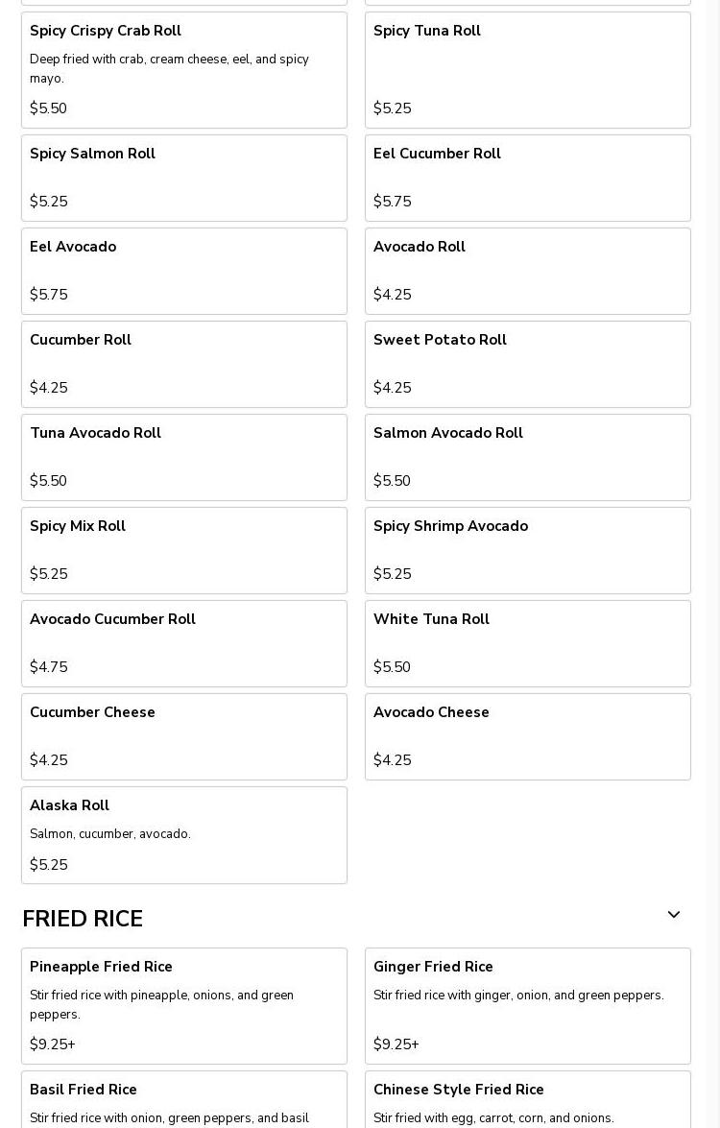Choose the Spicy Salmon Roll item
Viewport: 720px width, 1128px height.
click(184, 178)
